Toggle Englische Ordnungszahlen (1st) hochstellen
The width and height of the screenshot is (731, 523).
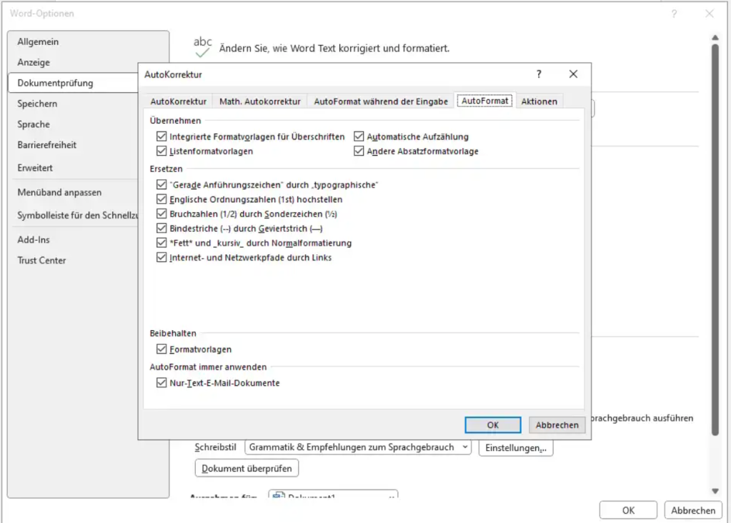click(161, 199)
